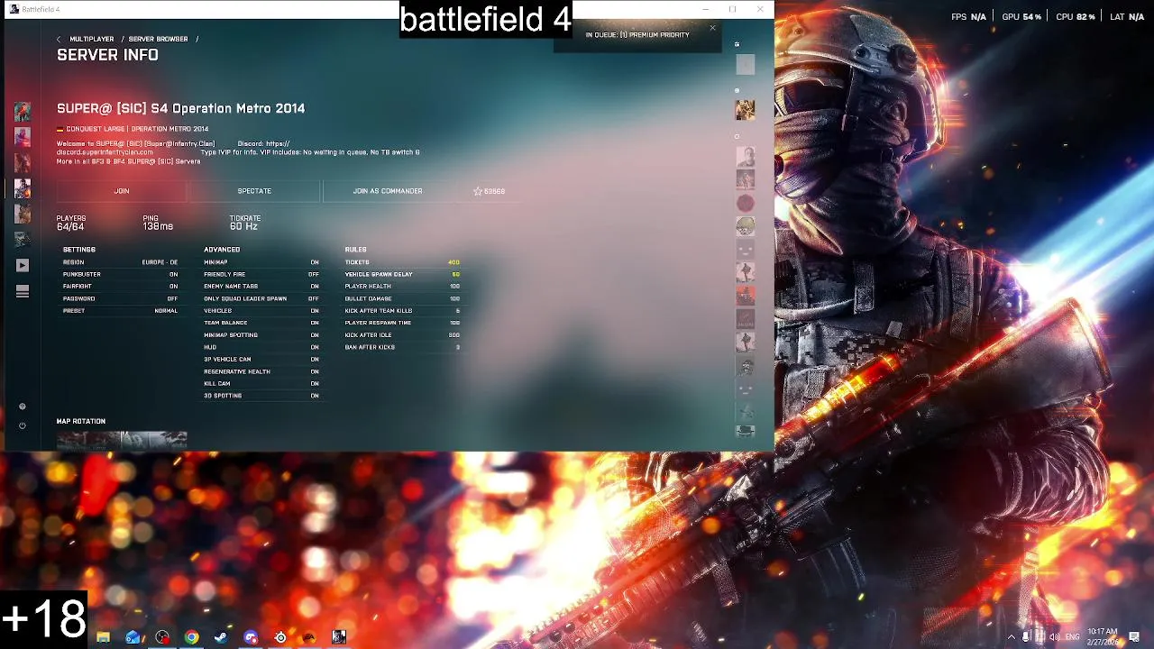Open the taskbar clock and date
1154x649 pixels.
(x=1103, y=636)
